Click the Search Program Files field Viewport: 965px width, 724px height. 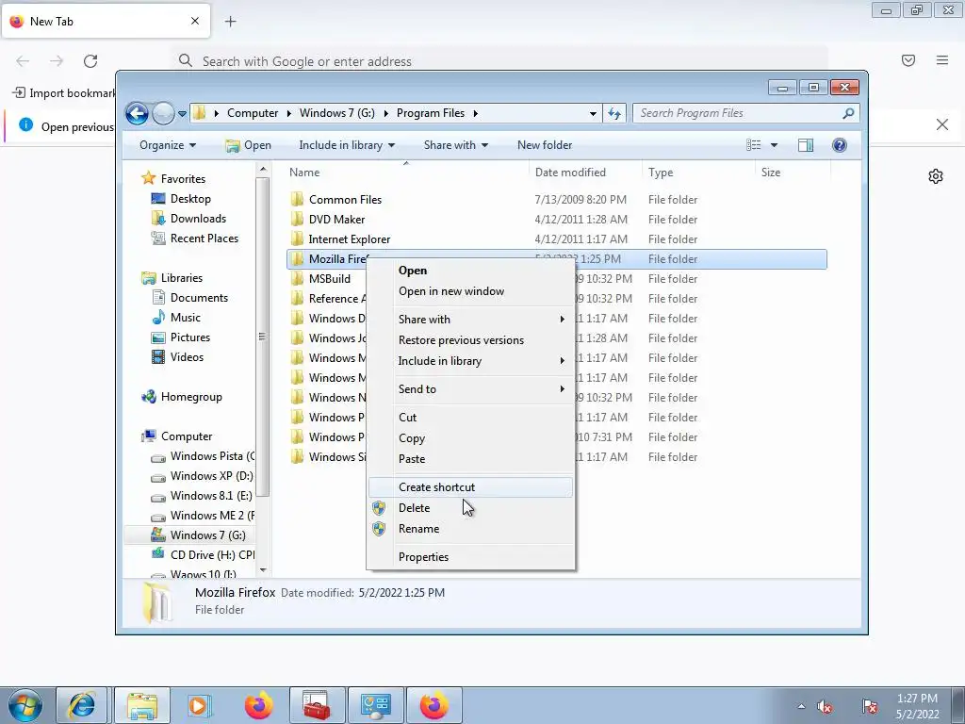click(745, 113)
